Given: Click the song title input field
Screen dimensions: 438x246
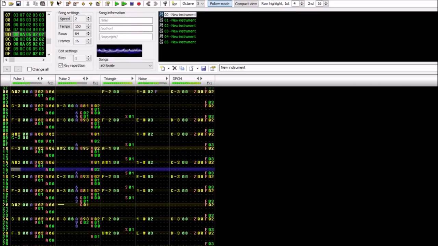Looking at the screenshot, I should coord(126,20).
